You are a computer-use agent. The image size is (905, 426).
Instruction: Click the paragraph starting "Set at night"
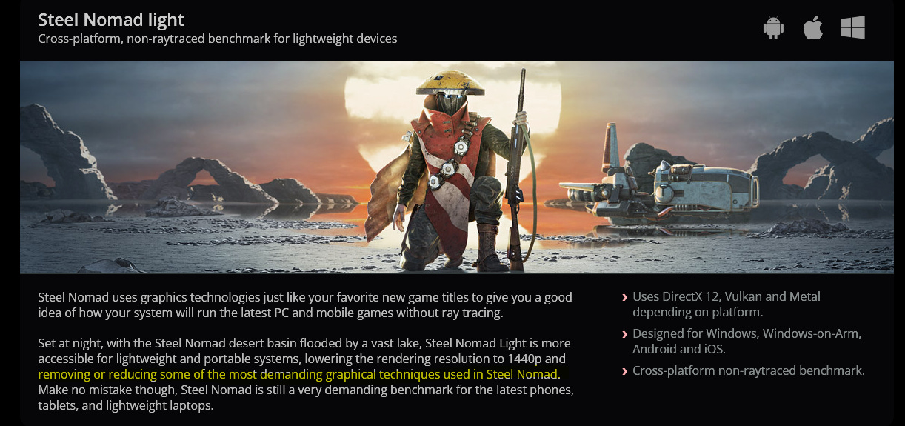point(306,375)
